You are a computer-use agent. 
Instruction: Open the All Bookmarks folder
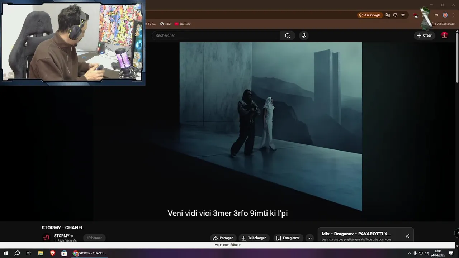(x=444, y=24)
